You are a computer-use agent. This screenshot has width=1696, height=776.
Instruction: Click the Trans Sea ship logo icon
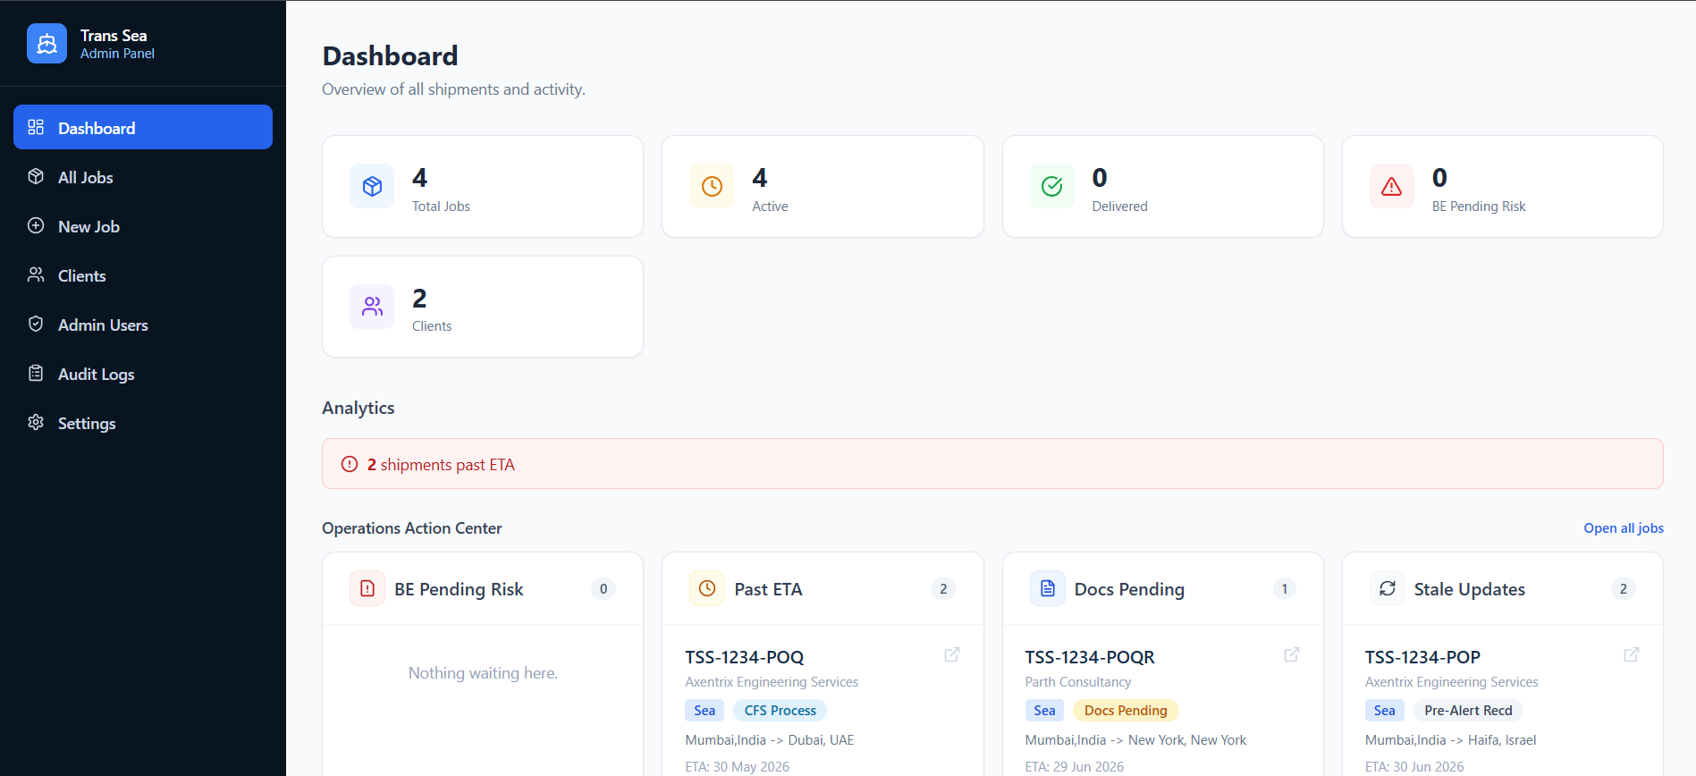[46, 44]
